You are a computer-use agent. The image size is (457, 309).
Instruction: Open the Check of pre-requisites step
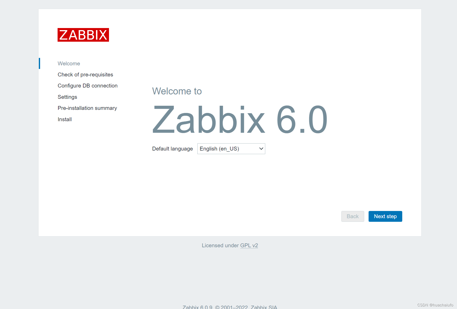(85, 75)
